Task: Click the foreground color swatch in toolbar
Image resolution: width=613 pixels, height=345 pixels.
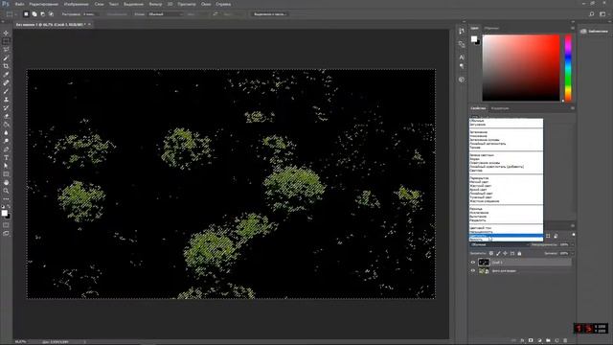Action: [4, 213]
